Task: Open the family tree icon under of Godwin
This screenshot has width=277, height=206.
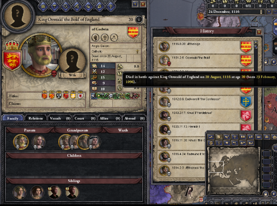Action: coord(105,38)
